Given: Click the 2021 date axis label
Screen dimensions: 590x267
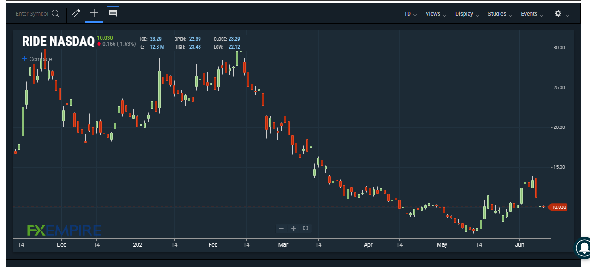Looking at the screenshot, I should [x=139, y=244].
